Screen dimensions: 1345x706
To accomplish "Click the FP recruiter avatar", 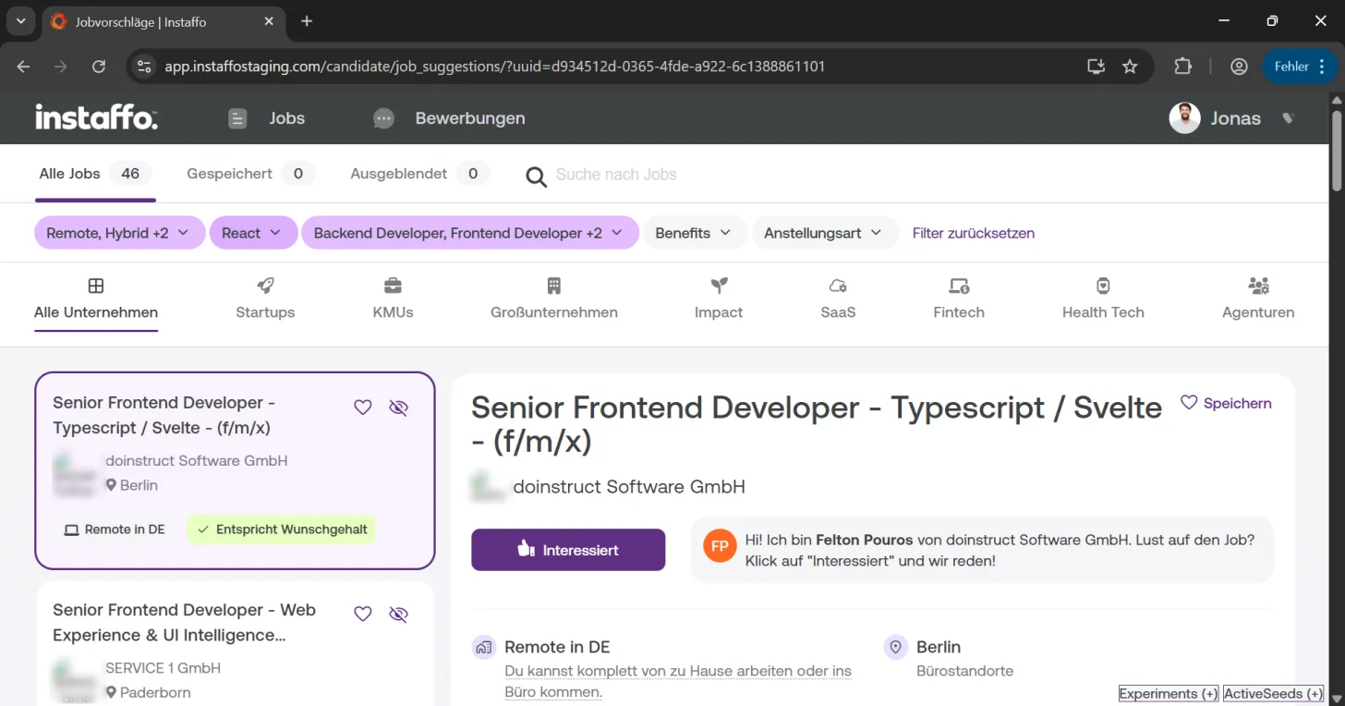I will pyautogui.click(x=720, y=546).
